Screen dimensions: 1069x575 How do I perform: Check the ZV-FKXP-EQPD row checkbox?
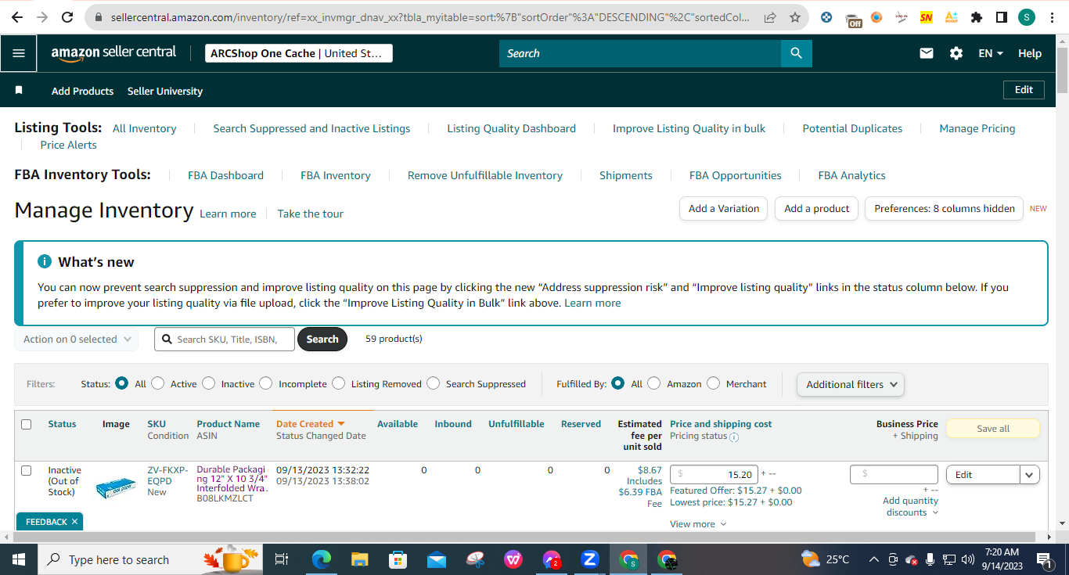point(27,470)
